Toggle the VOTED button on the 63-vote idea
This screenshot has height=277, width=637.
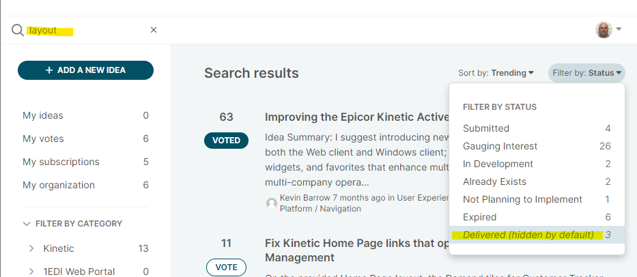[226, 141]
